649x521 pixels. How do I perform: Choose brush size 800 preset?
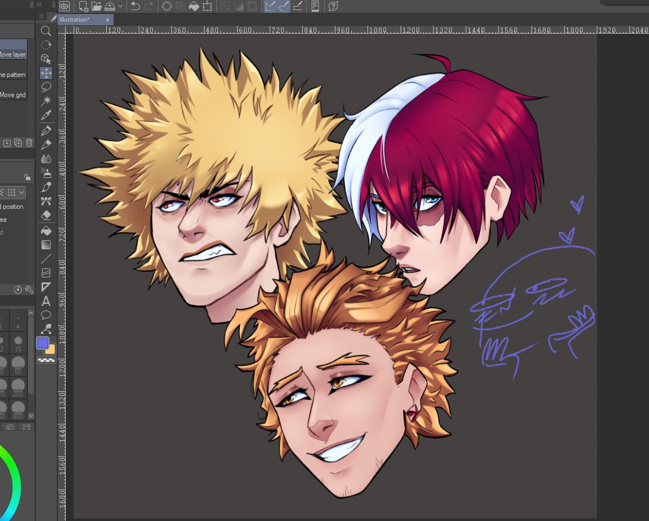click(x=18, y=410)
